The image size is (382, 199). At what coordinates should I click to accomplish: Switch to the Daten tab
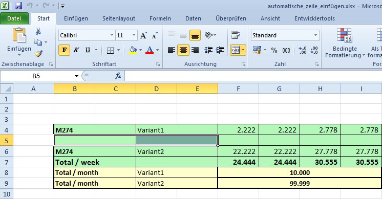pyautogui.click(x=193, y=18)
